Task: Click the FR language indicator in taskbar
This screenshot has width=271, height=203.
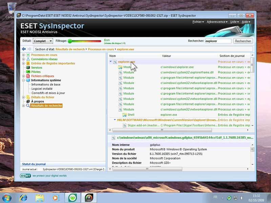Action: (215, 197)
